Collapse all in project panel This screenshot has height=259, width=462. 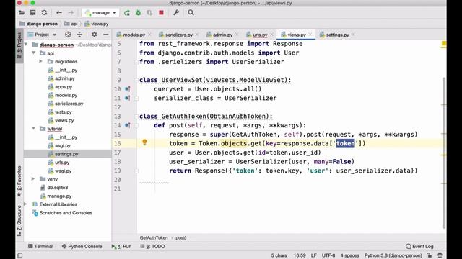[79, 35]
